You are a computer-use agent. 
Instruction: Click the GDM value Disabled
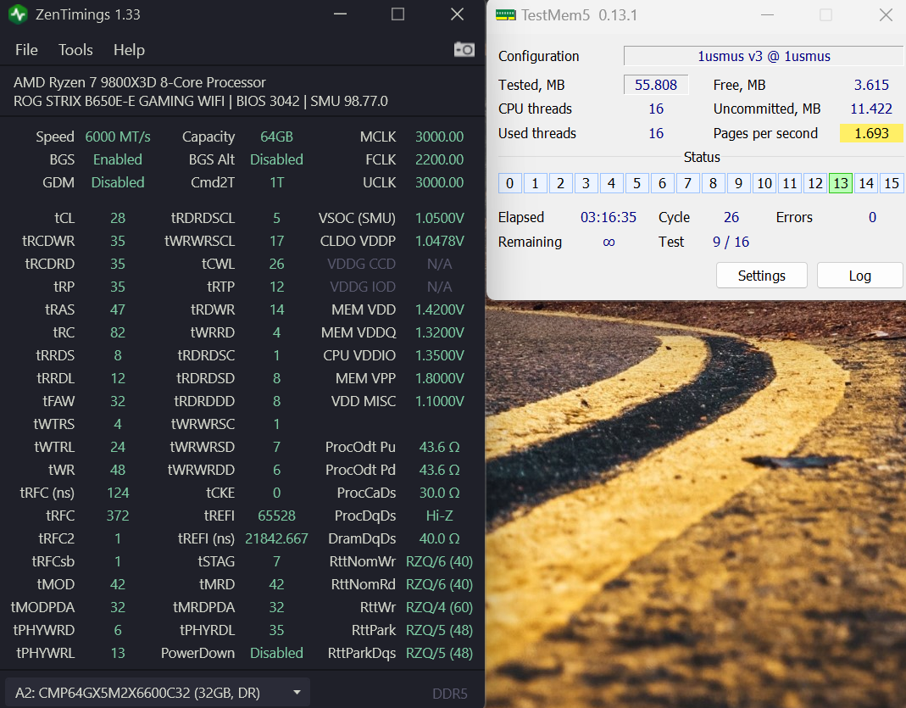pyautogui.click(x=118, y=182)
